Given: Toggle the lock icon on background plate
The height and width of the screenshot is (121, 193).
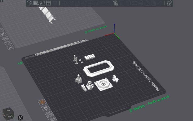Looking at the screenshot, I should (3, 34).
